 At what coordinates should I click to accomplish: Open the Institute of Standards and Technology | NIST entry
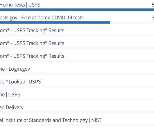pos(51,120)
